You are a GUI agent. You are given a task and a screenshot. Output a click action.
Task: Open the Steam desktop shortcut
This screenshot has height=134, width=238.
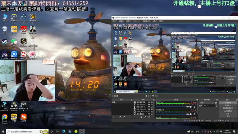point(5,43)
